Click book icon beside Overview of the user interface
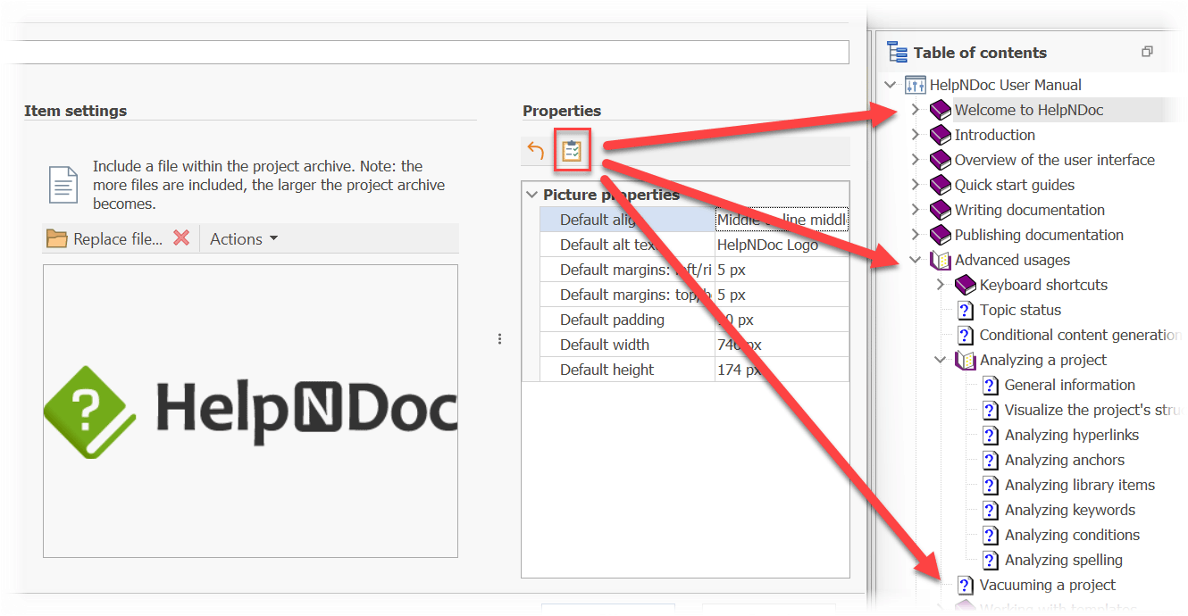The height and width of the screenshot is (616, 1188). [x=941, y=160]
